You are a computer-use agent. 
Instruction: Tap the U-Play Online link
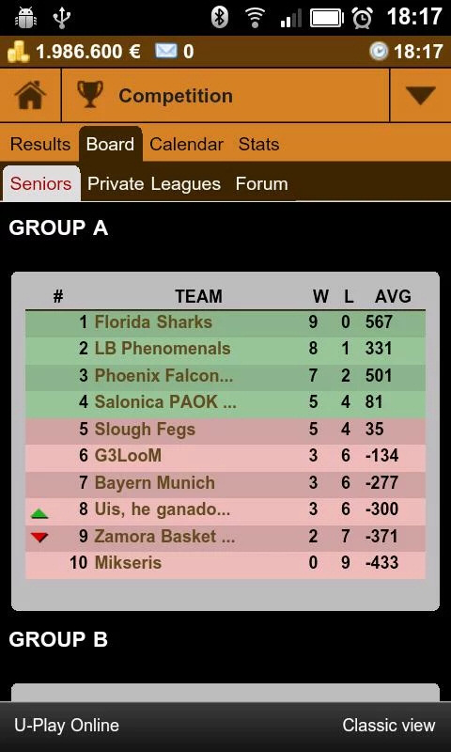point(67,725)
